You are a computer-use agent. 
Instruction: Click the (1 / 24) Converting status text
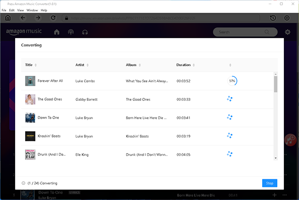coord(42,183)
